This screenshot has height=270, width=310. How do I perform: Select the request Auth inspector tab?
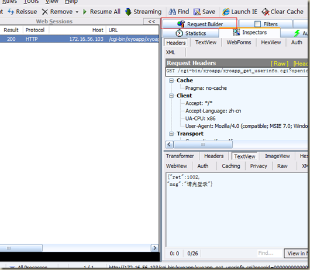(x=297, y=43)
